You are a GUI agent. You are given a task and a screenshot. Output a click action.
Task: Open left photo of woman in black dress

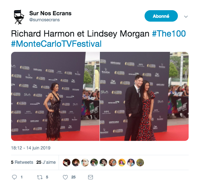pyautogui.click(x=55, y=96)
